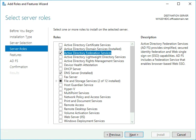The width and height of the screenshot is (196, 140).
Task: Jump to the AD FS step
Action: (x=14, y=61)
